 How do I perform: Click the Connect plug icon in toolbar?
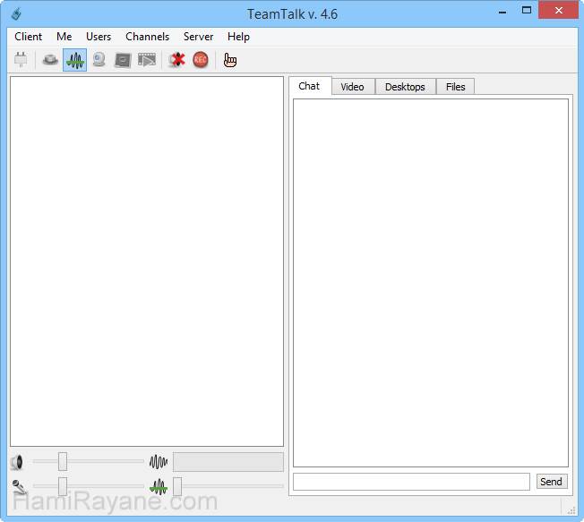pyautogui.click(x=21, y=60)
